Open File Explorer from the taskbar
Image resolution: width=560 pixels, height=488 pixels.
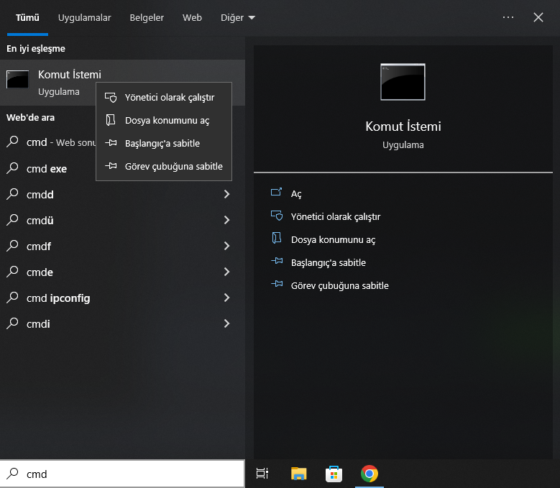(x=299, y=473)
